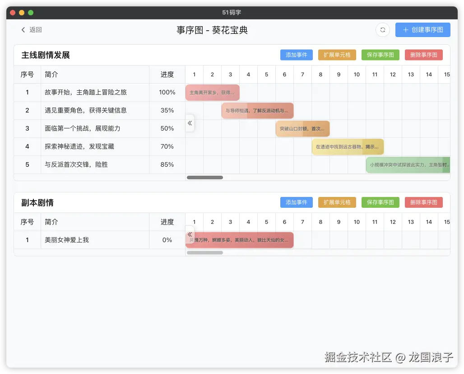Select the green 小规模冲突 event bar
The height and width of the screenshot is (374, 464).
coord(408,164)
